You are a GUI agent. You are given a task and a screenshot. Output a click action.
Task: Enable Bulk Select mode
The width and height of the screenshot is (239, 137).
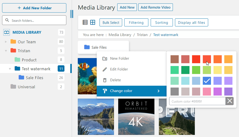click(x=111, y=22)
